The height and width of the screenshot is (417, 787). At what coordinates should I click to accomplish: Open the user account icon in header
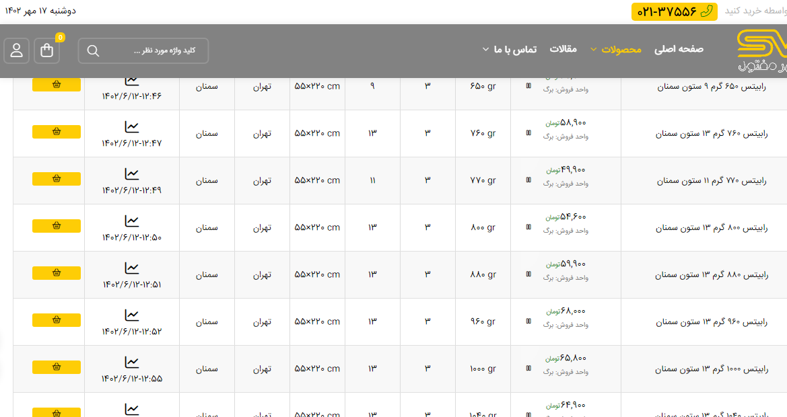click(17, 50)
